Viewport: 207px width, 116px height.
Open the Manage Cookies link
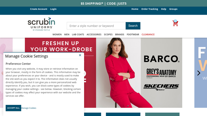click(x=29, y=108)
